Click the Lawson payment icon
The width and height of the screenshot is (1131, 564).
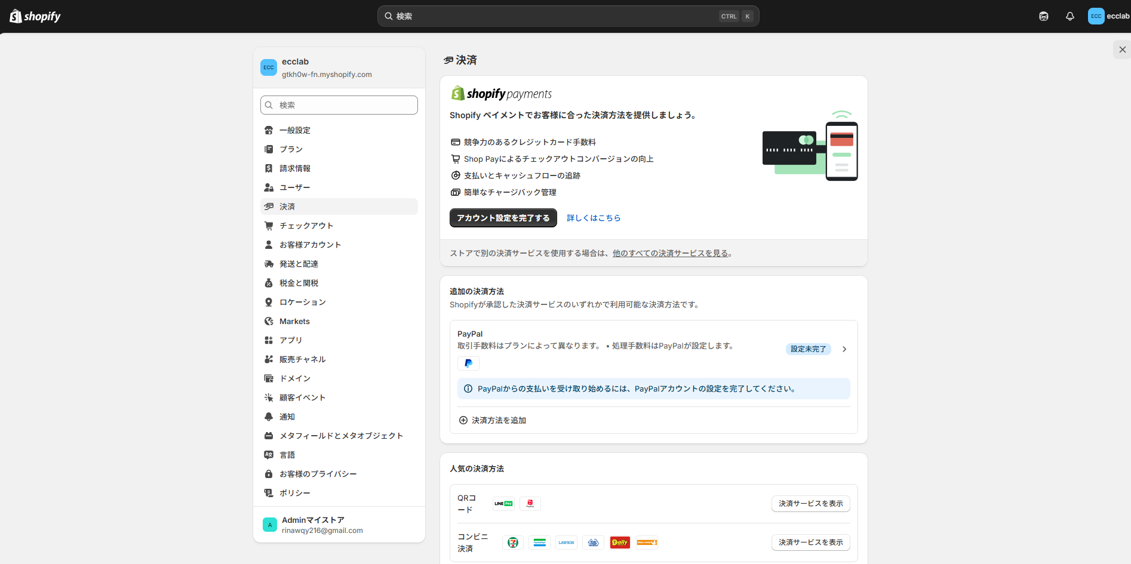[x=566, y=543]
